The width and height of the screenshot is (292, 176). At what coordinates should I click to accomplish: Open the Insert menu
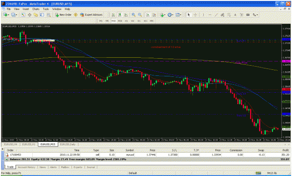point(26,9)
